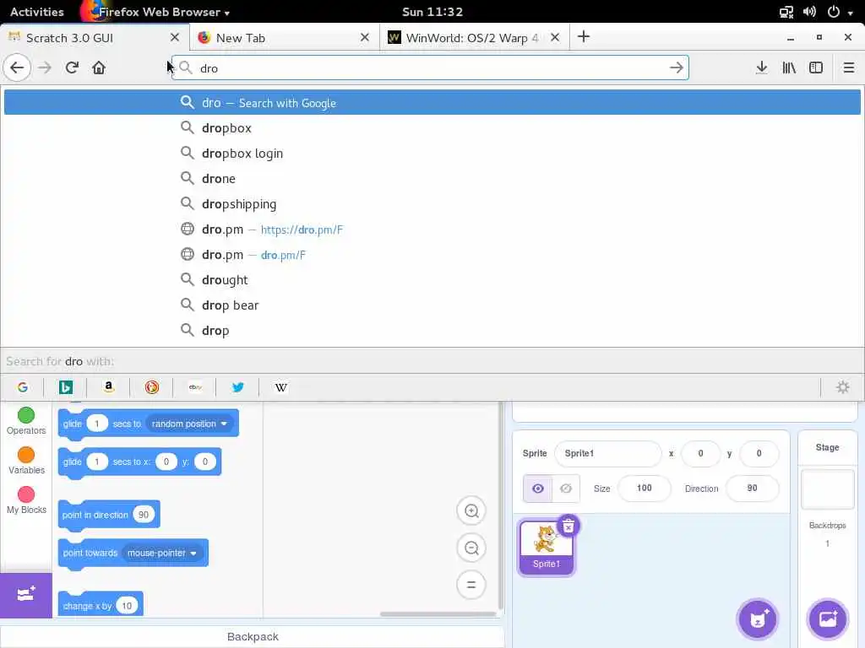Screen dimensions: 865x648
Task: Select the My Blocks category
Action: coord(26,500)
